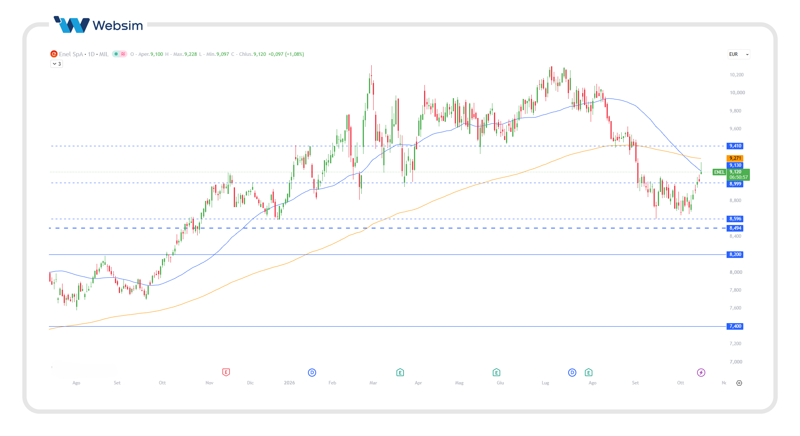The height and width of the screenshot is (436, 800).
Task: Open the red earnings marker near Nov
Action: [226, 372]
